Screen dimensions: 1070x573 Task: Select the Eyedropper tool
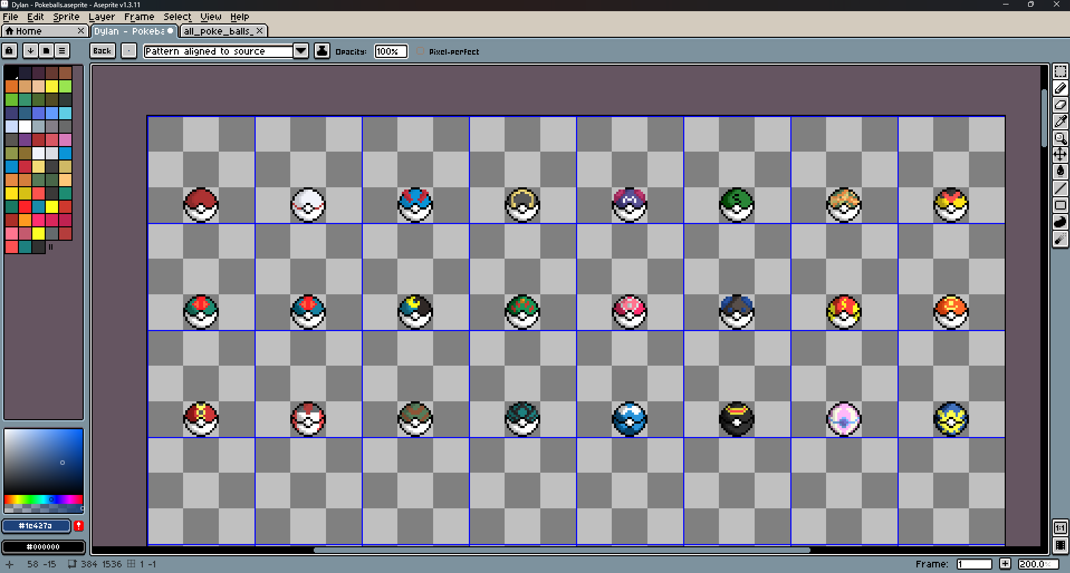[1060, 122]
